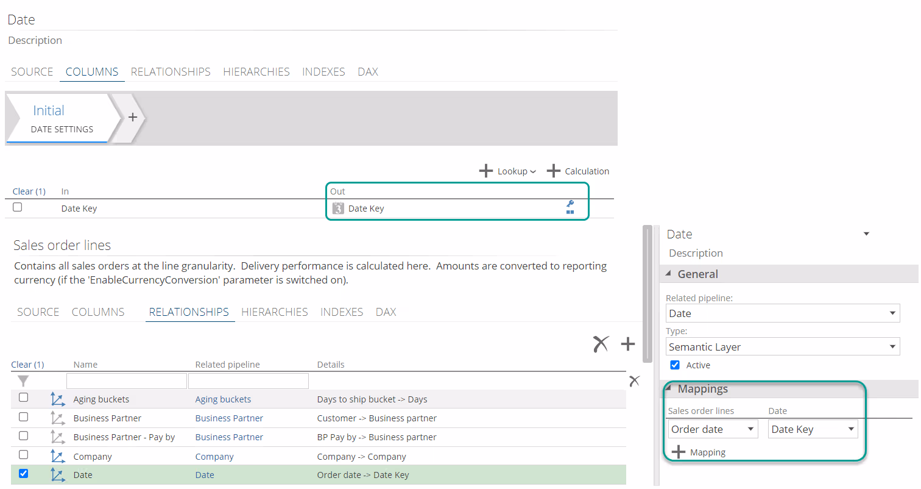
Task: Click the plus icon to add relationship
Action: coord(627,344)
